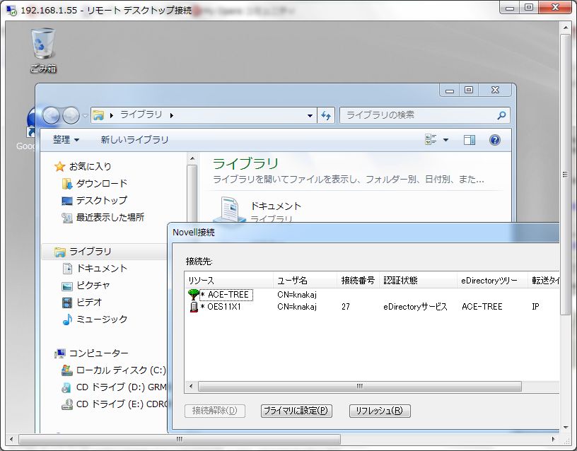Click the Videos library icon
Screen dimensions: 577x451
coord(67,303)
